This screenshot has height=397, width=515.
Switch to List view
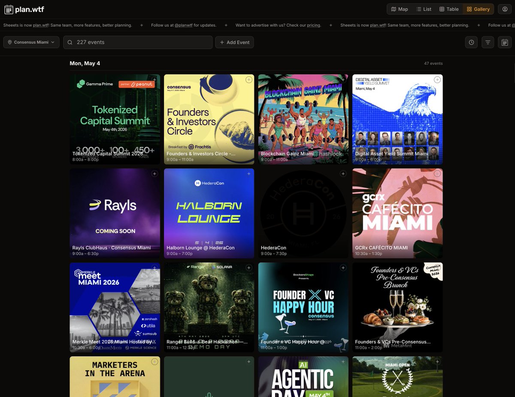click(424, 9)
